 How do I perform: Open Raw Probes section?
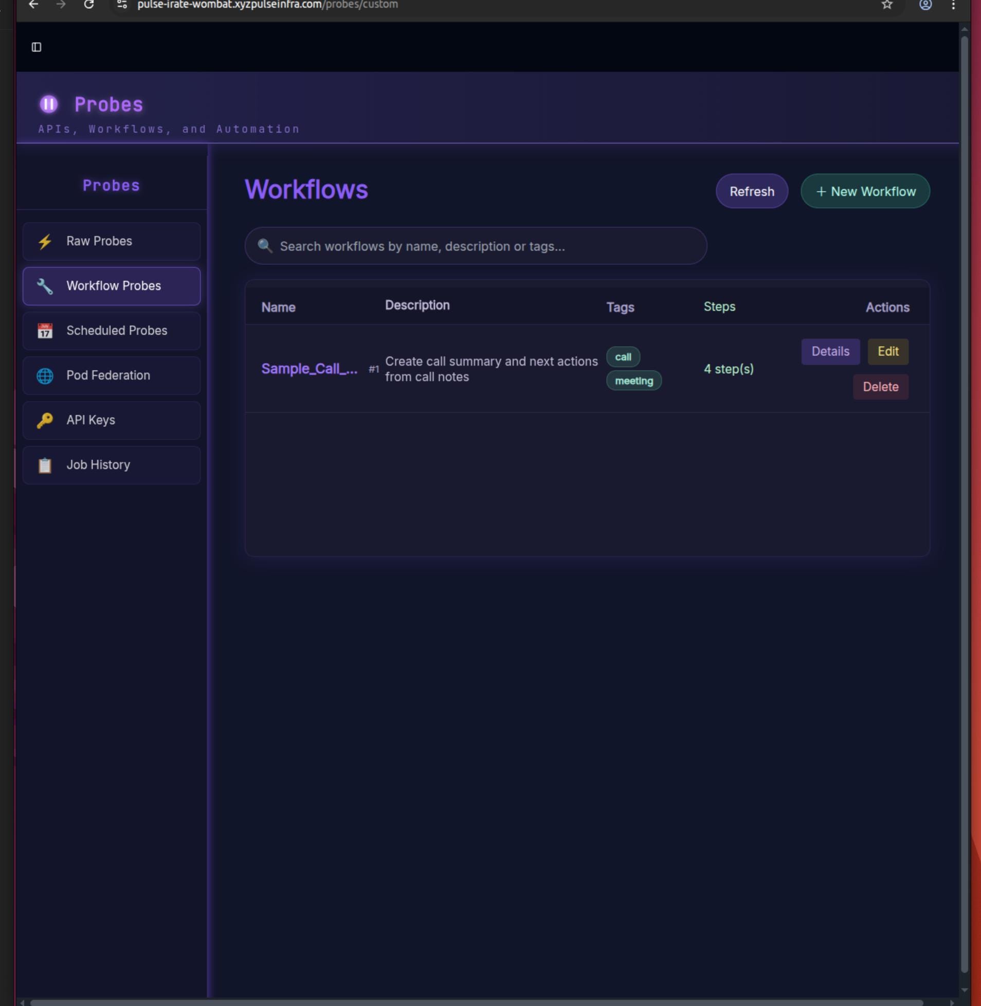(111, 241)
